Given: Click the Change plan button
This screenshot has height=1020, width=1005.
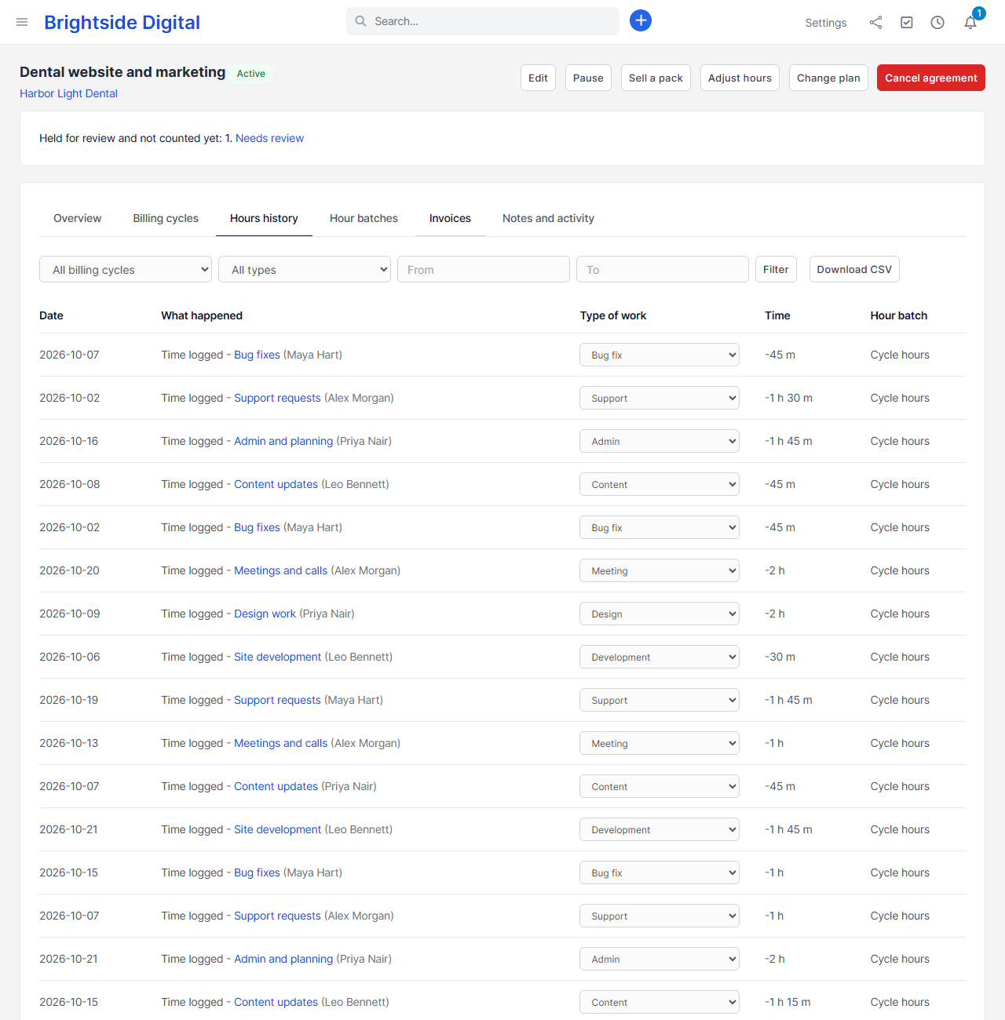Looking at the screenshot, I should click(828, 78).
